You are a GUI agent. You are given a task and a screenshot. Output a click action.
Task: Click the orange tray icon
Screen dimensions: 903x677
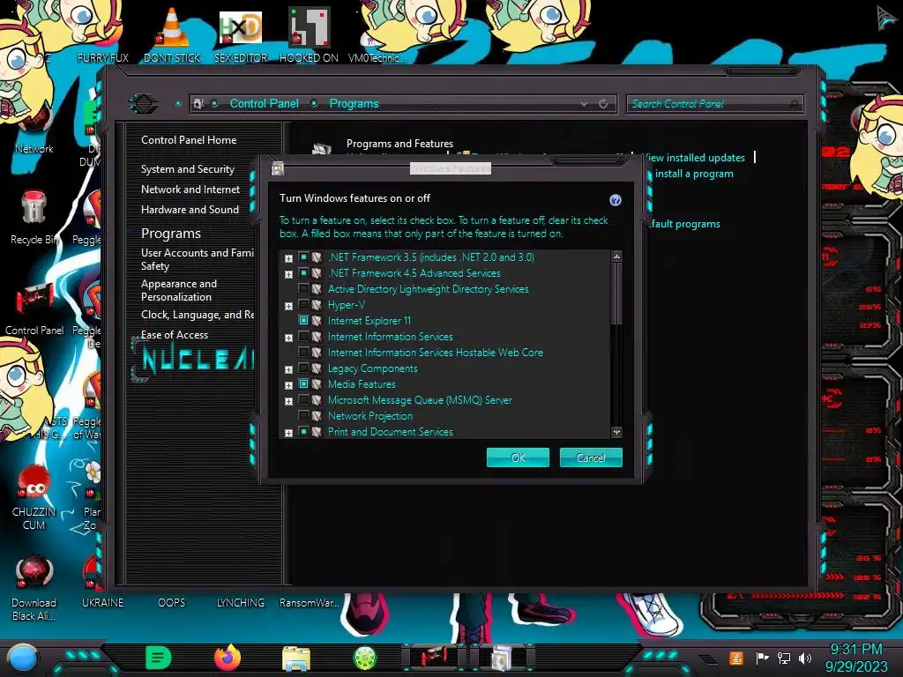tap(735, 658)
